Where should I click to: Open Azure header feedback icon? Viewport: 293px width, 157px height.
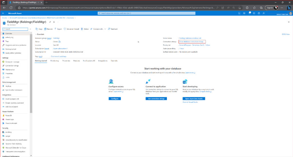[264, 13]
